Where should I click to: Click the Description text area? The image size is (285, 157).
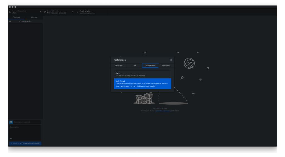25,133
